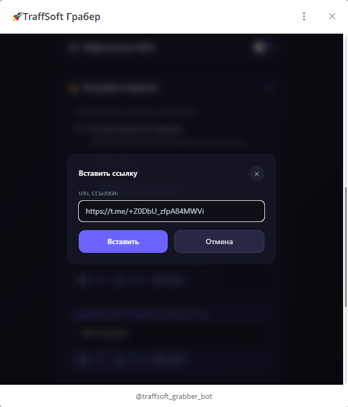
Task: Tick the blurred checkbox above the dialog
Action: 79,129
